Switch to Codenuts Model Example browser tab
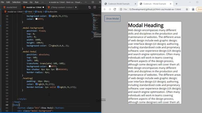This screenshot has width=202, height=113. 119,4
